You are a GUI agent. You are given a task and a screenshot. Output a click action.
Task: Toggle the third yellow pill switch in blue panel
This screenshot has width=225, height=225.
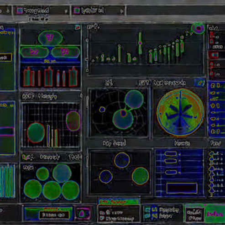(171, 173)
